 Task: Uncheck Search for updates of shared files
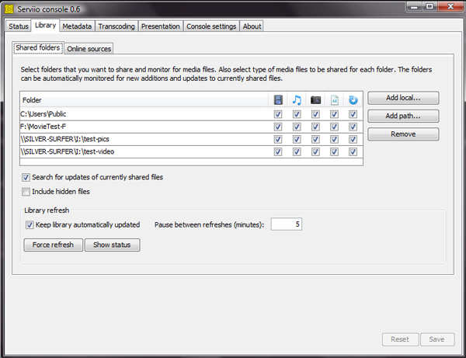point(27,177)
